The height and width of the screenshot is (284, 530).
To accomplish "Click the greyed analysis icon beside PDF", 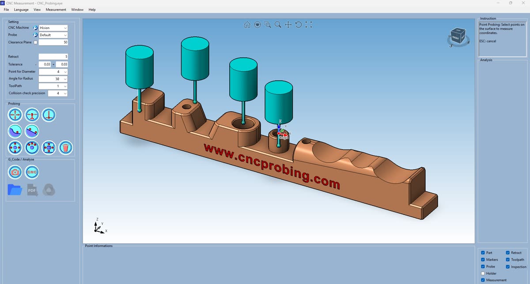I will click(x=49, y=190).
